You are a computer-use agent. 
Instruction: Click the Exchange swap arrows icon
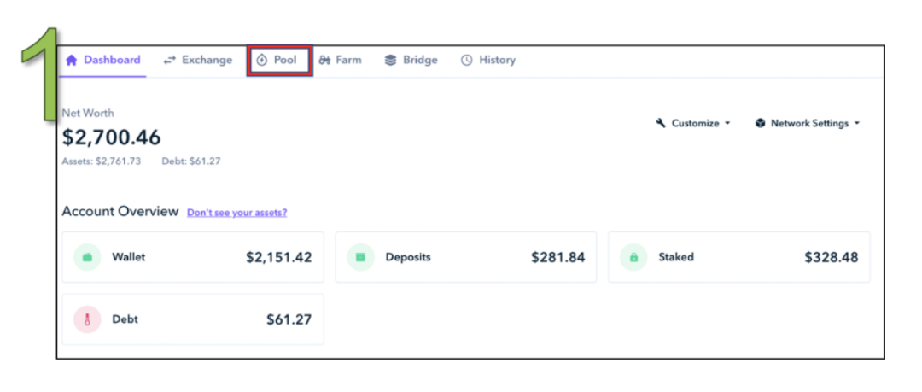point(169,60)
